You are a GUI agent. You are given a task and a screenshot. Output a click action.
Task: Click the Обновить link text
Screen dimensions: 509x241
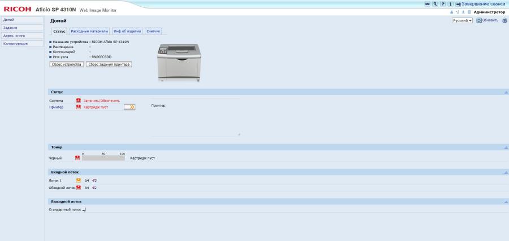490,20
